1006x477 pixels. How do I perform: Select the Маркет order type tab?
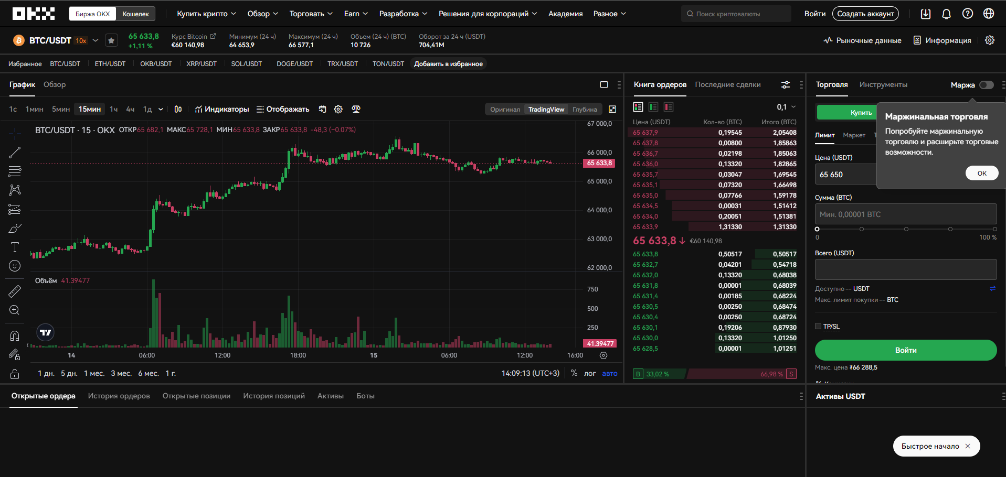pyautogui.click(x=854, y=135)
